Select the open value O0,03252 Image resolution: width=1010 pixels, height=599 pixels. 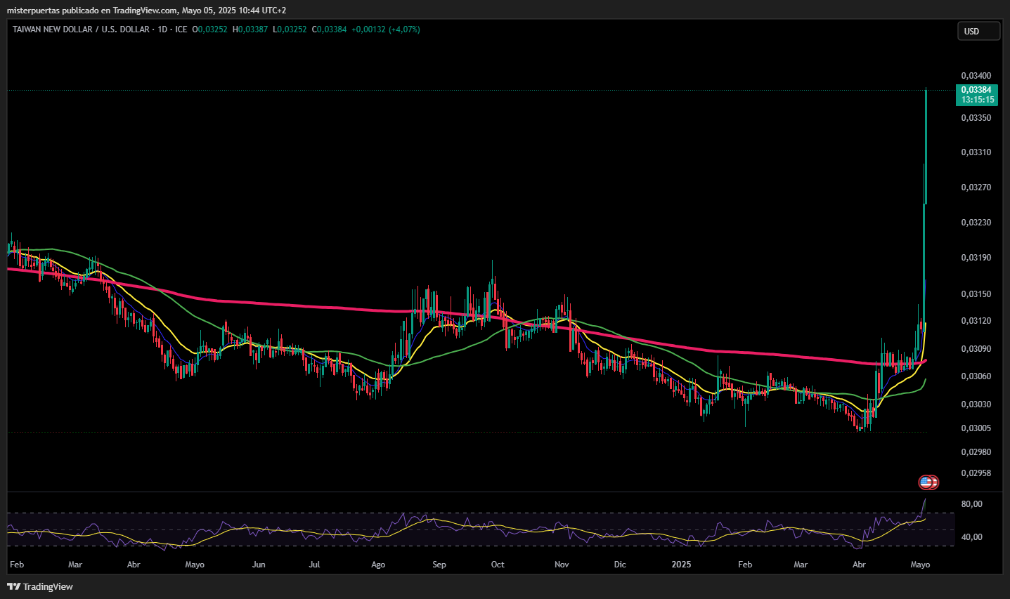[210, 29]
